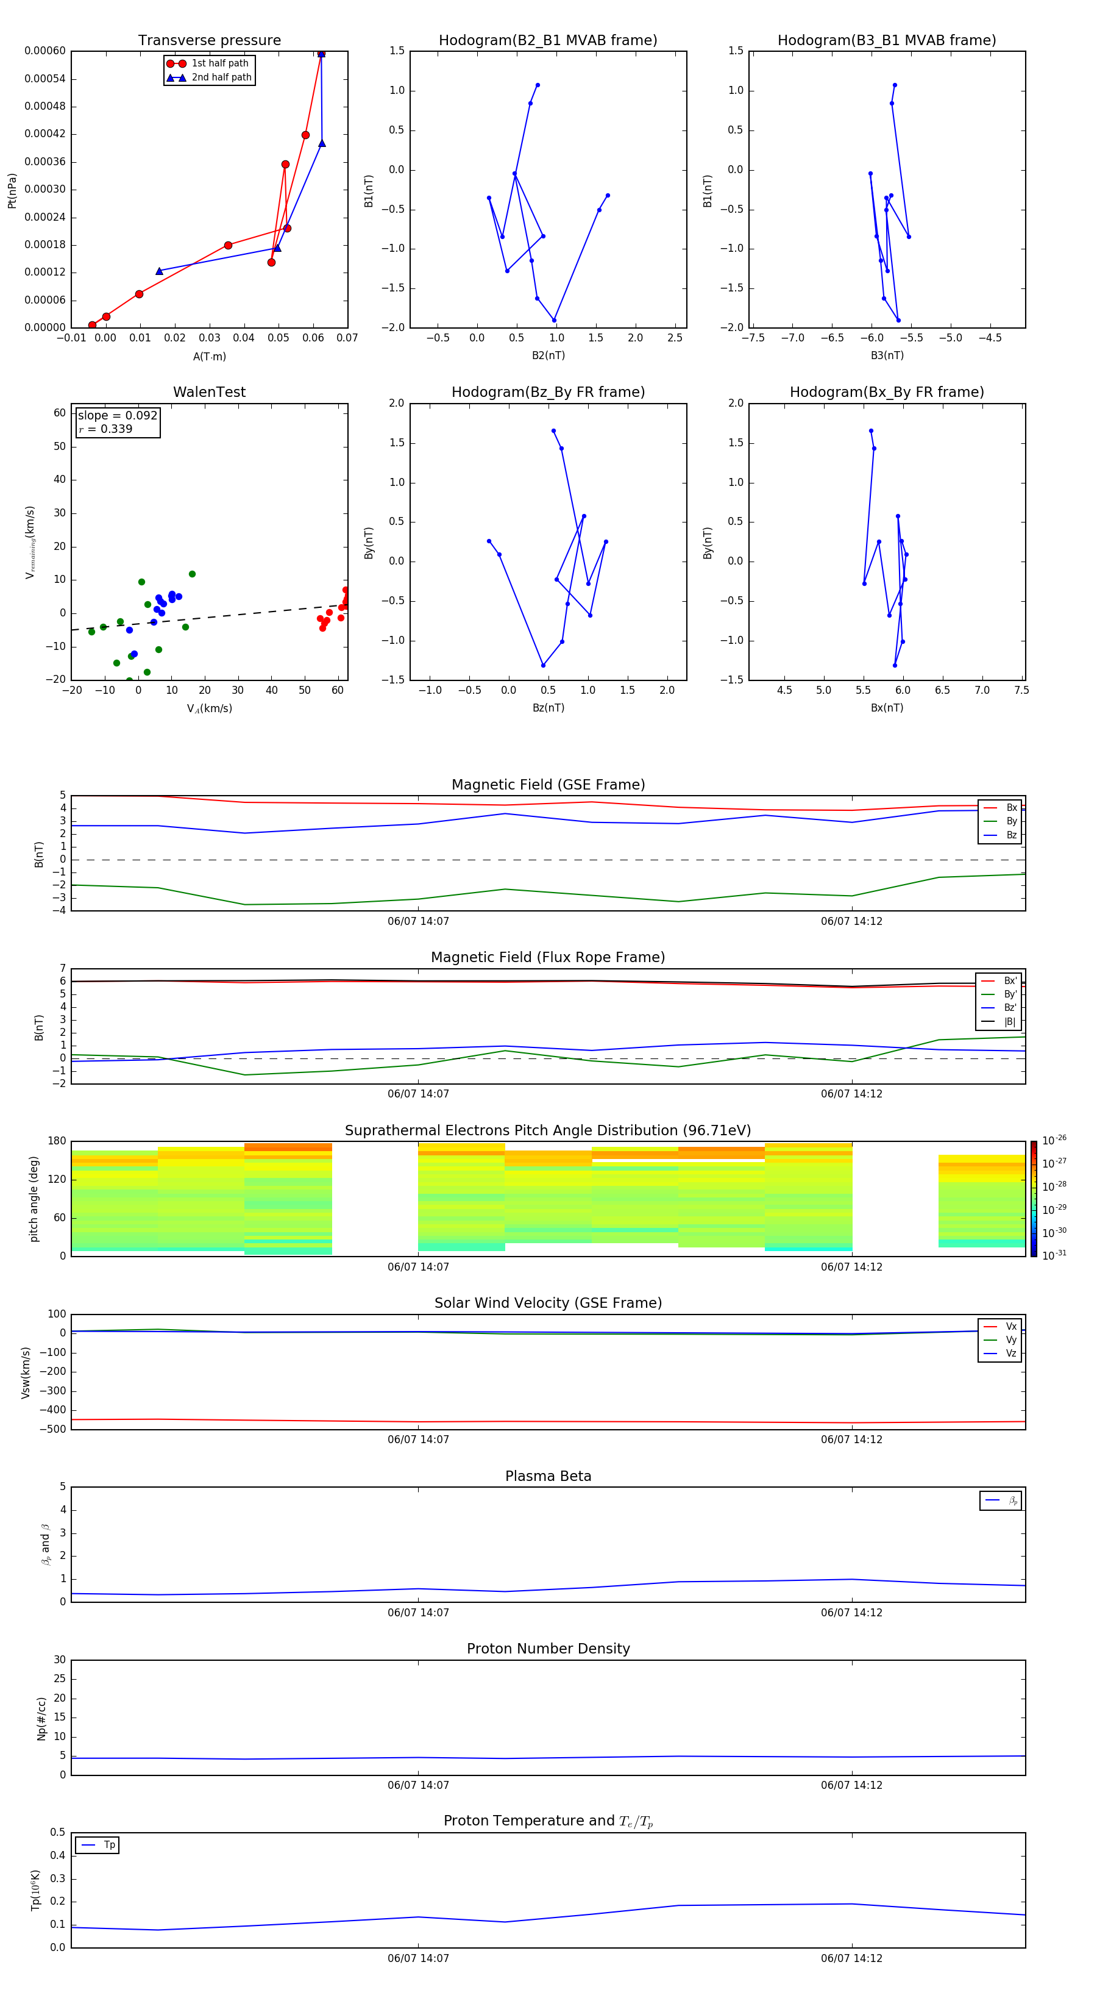Screen dimensions: 1097x2012
Task: Select the 'r = 0.339' annotation
Action: 105,429
